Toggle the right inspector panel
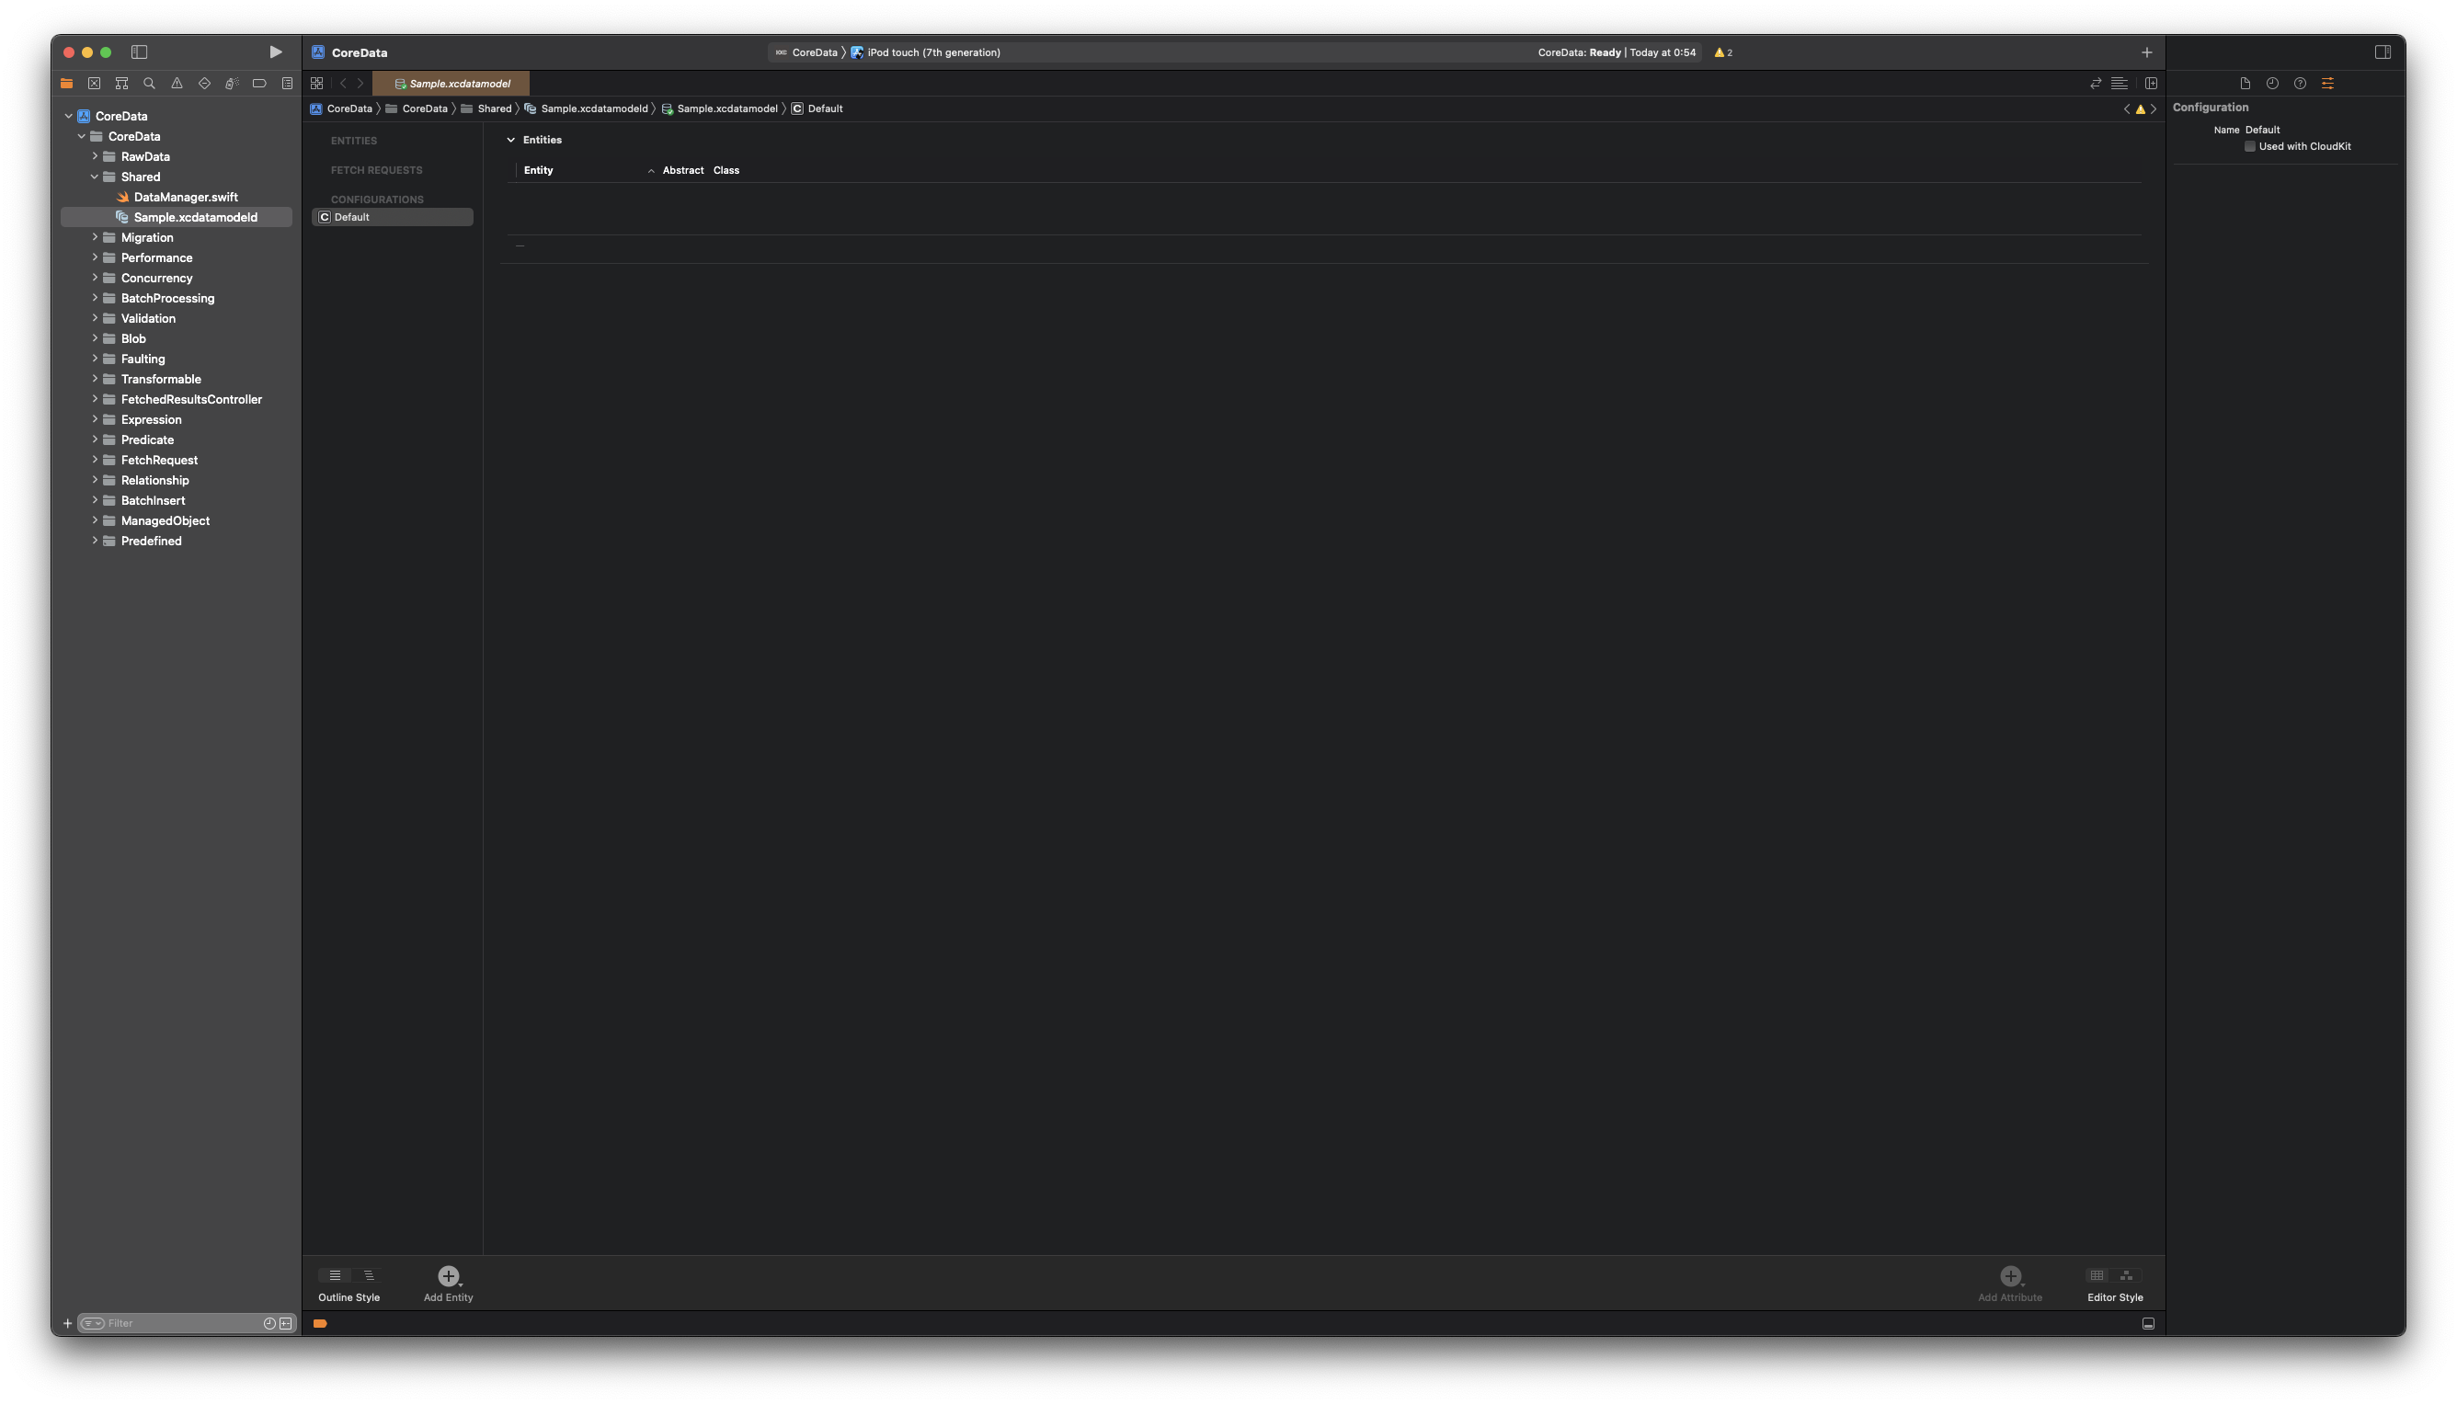 click(2382, 52)
